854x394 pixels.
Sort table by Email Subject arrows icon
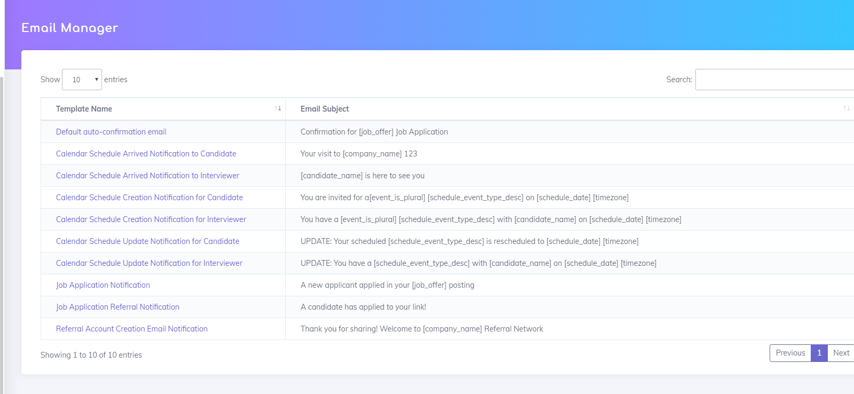pos(847,108)
